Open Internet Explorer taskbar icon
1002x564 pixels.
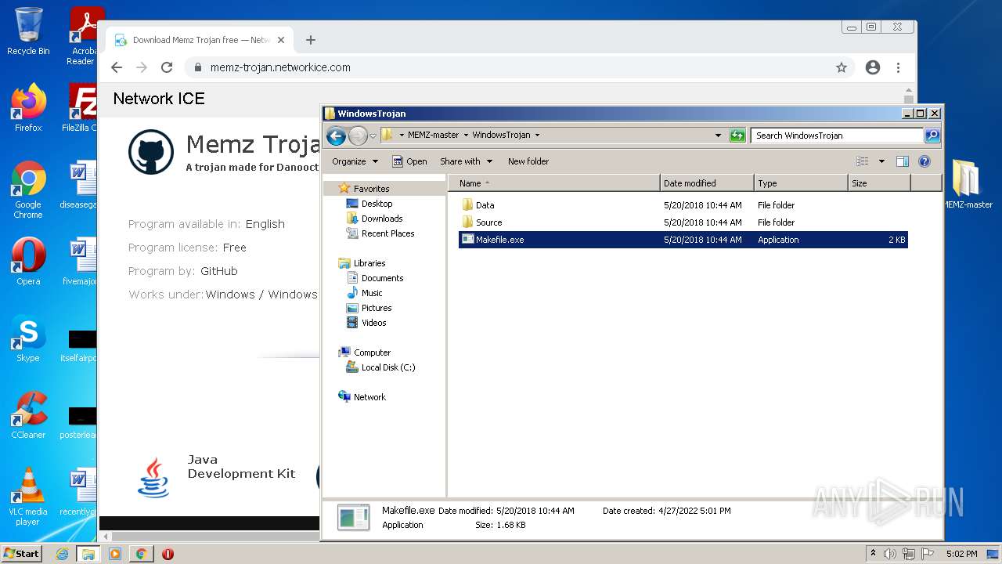click(x=62, y=554)
